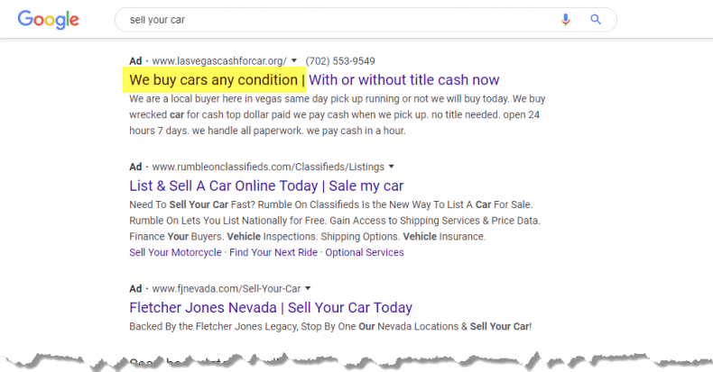
Task: Select the "Optional Services" sitelink
Action: click(364, 252)
